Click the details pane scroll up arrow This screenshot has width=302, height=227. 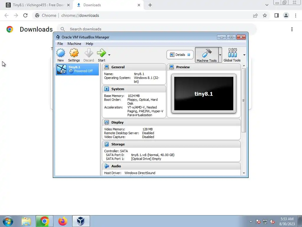[244, 66]
